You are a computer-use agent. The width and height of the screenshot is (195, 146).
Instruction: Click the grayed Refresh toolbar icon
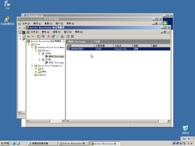click(58, 37)
